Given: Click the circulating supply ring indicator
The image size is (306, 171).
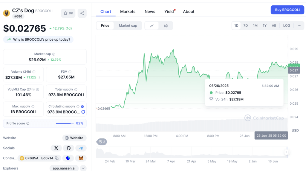Looking at the screenshot, I should (83, 112).
